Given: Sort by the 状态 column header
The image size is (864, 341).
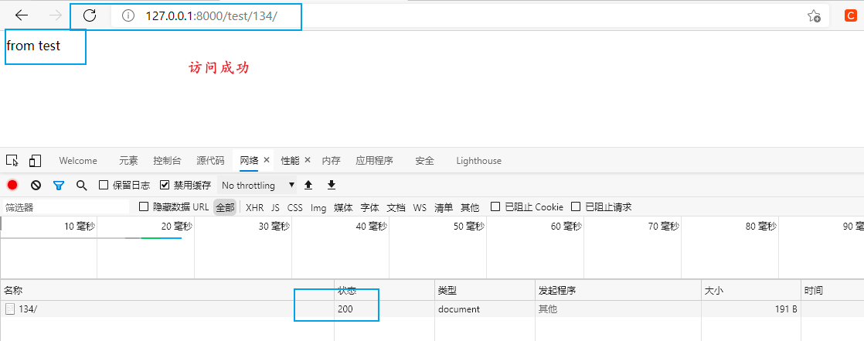Looking at the screenshot, I should [x=385, y=290].
